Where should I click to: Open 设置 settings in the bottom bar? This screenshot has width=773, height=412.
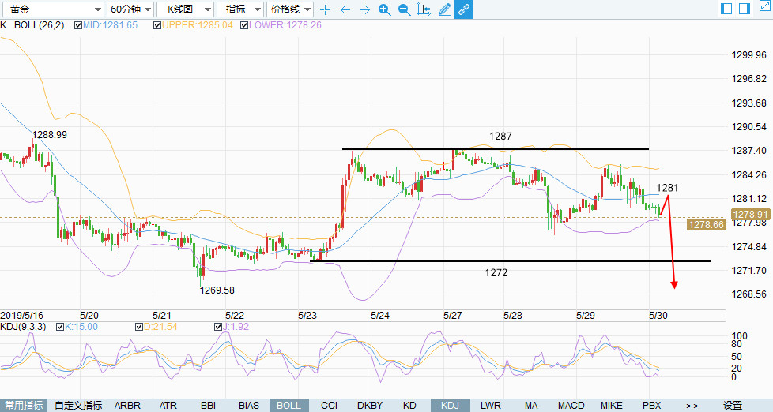[733, 406]
